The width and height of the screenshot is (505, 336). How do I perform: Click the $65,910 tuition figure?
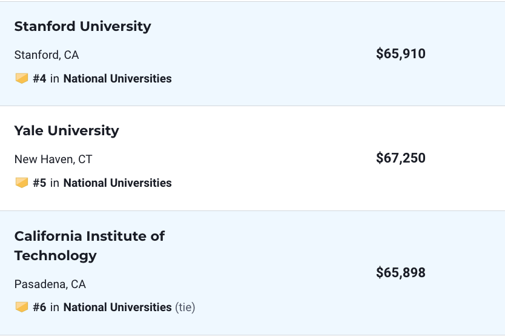pos(401,54)
